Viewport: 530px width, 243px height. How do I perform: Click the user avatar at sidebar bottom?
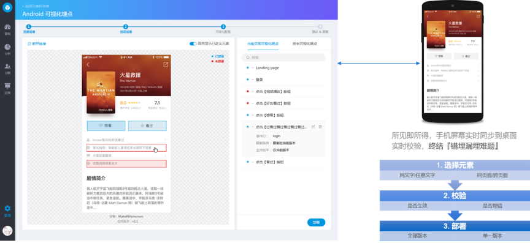click(x=7, y=231)
